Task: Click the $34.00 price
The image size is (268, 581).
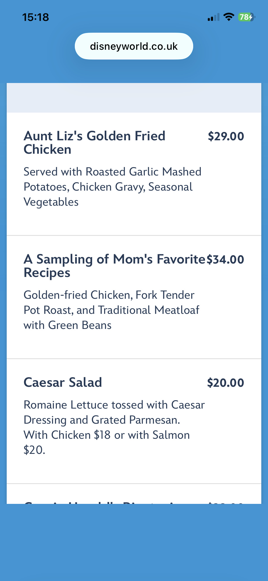Action: click(225, 260)
